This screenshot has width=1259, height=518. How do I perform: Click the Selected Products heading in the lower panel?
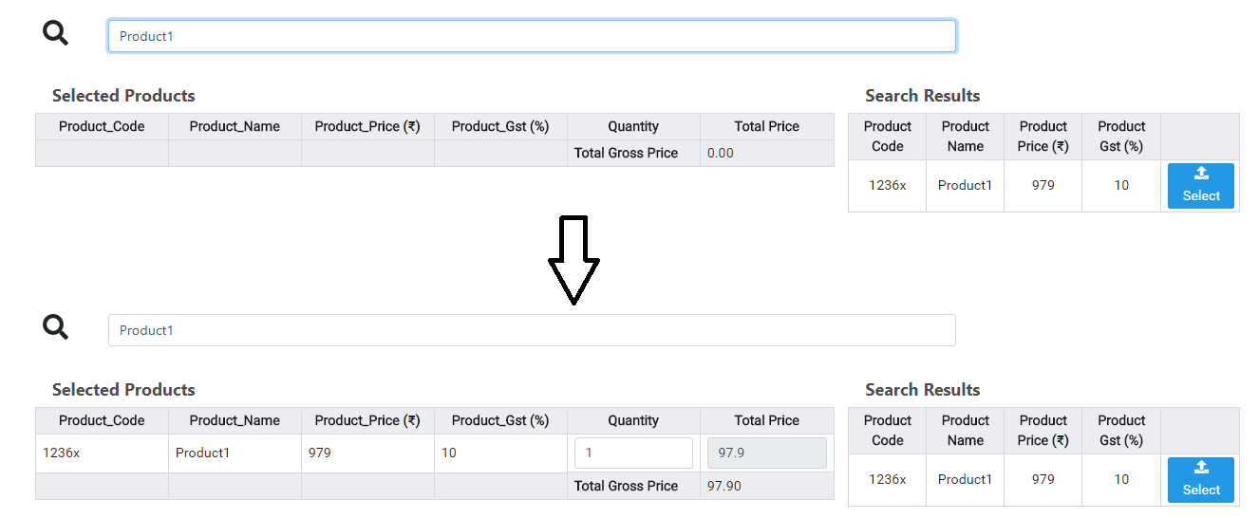coord(123,390)
